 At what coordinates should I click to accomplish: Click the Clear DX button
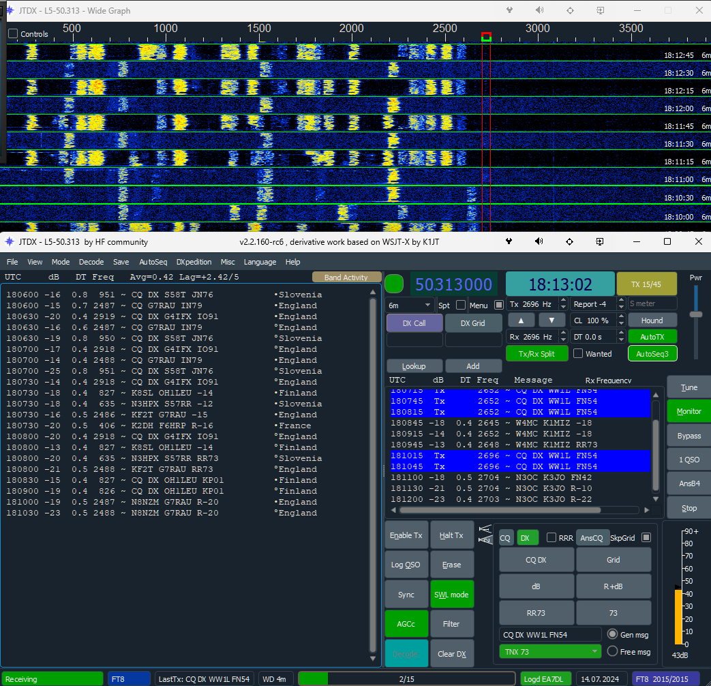point(452,653)
